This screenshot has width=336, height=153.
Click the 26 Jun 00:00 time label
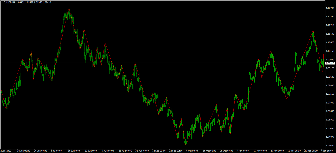(41, 151)
